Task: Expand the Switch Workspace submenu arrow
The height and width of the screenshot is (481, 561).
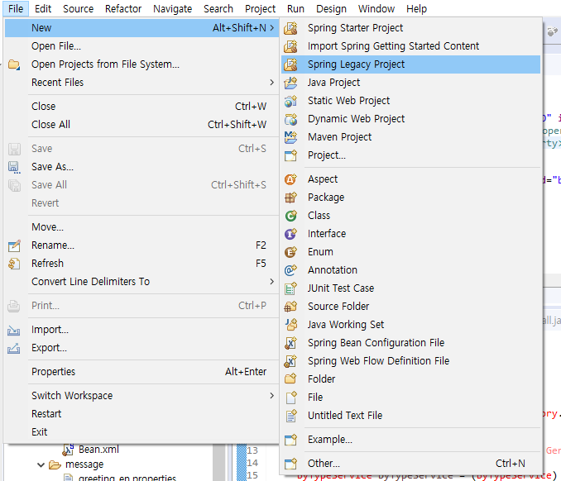Action: tap(272, 396)
